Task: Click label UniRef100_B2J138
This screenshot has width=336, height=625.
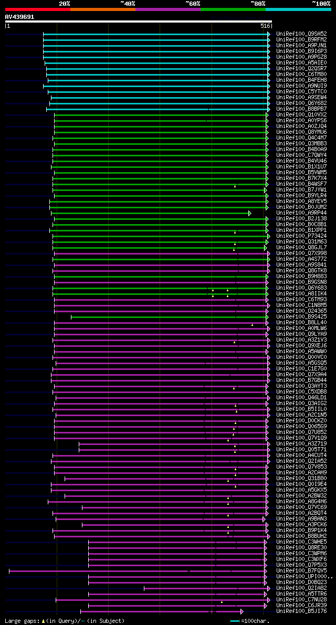Action: [x=301, y=219]
